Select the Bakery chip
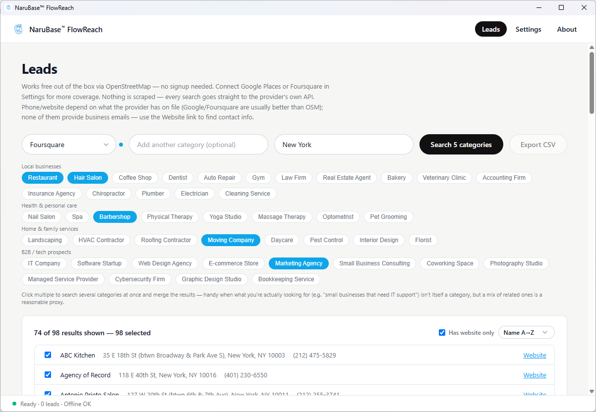This screenshot has height=412, width=596. point(397,178)
